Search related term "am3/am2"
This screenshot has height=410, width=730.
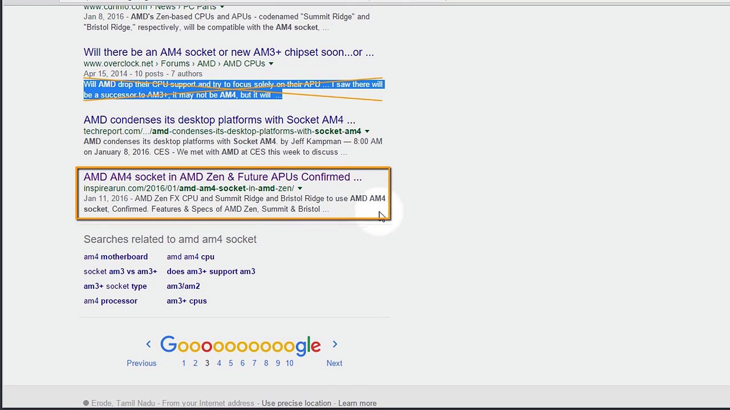click(183, 286)
